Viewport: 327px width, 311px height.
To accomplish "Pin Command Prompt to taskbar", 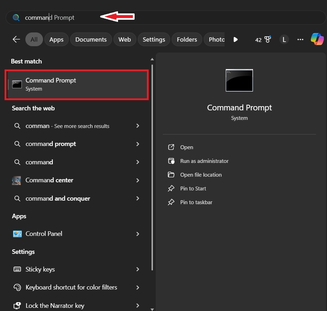I will coord(196,202).
